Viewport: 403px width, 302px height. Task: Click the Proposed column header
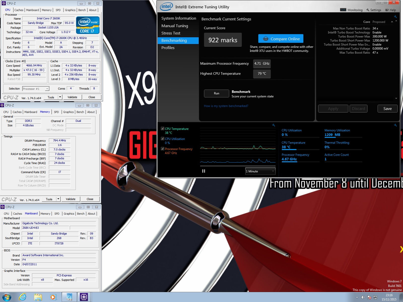click(x=379, y=22)
